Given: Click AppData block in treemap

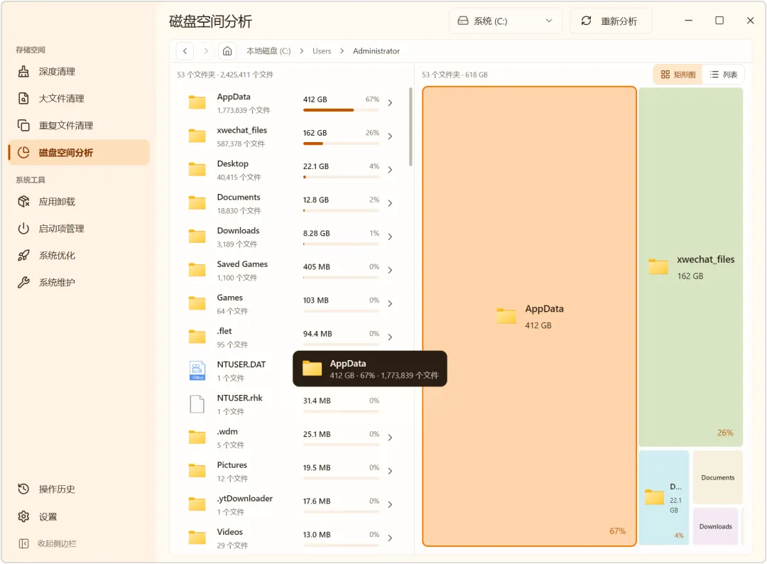Looking at the screenshot, I should 529,316.
